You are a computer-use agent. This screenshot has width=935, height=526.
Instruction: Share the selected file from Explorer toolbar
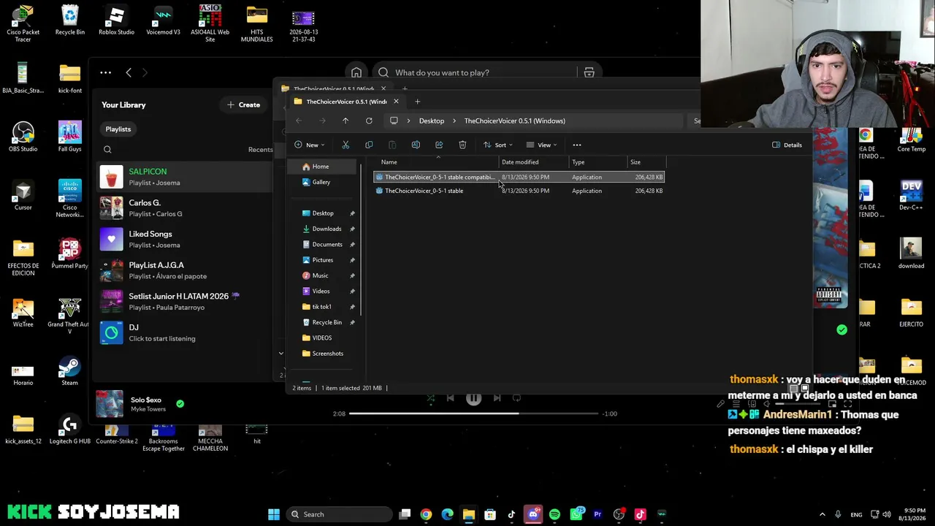click(x=439, y=145)
